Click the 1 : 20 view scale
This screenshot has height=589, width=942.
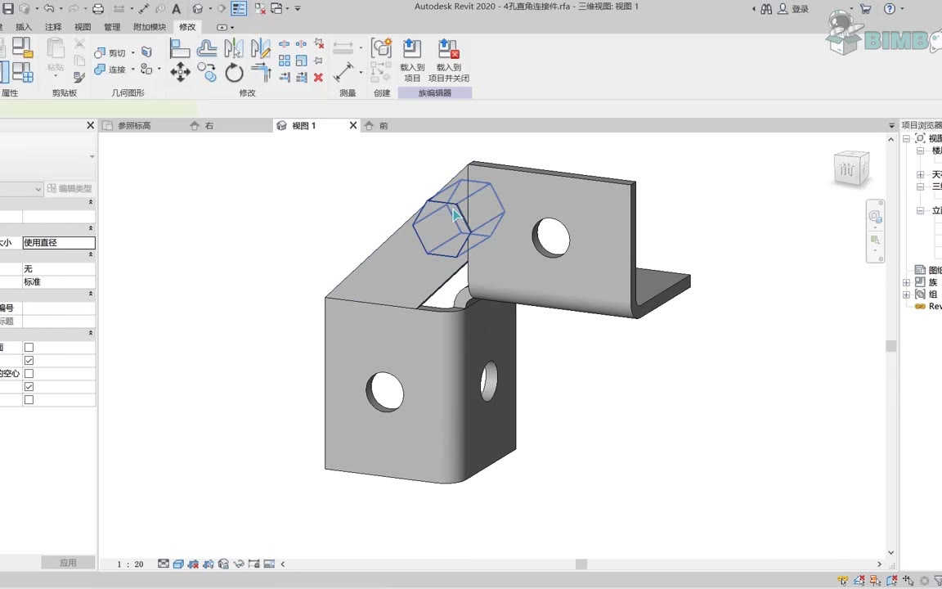tap(130, 564)
